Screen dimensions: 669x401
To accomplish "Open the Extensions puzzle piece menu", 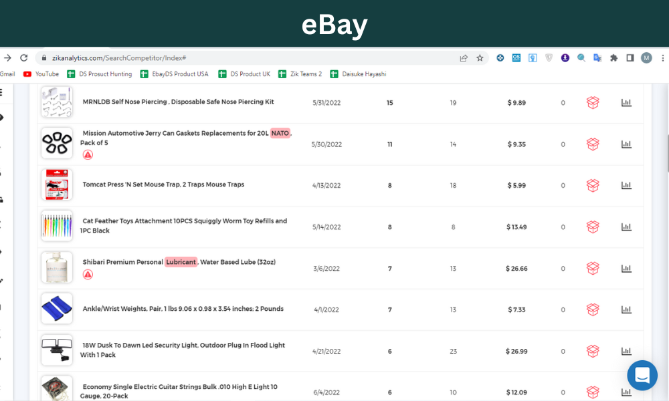I will [x=613, y=58].
